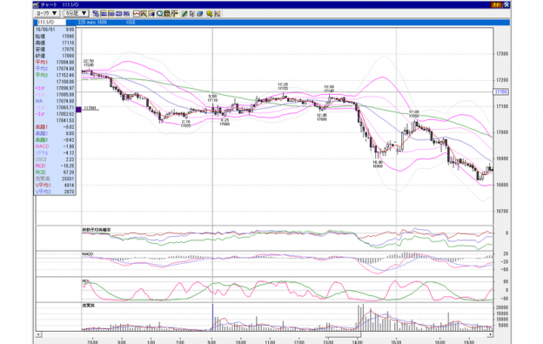Select the eraser tool in the toolbar

point(200,14)
